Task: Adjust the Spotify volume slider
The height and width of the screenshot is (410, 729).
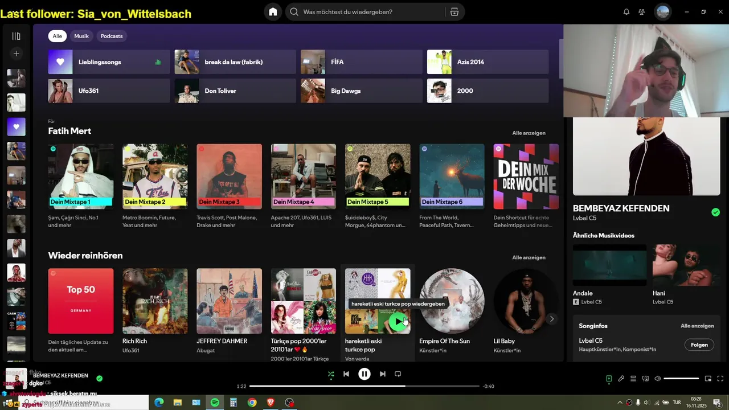Action: click(681, 379)
